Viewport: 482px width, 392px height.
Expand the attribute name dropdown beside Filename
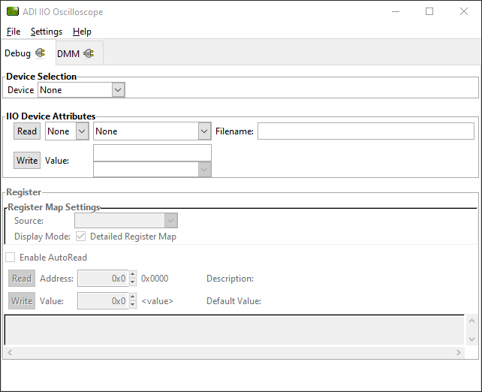tap(204, 131)
